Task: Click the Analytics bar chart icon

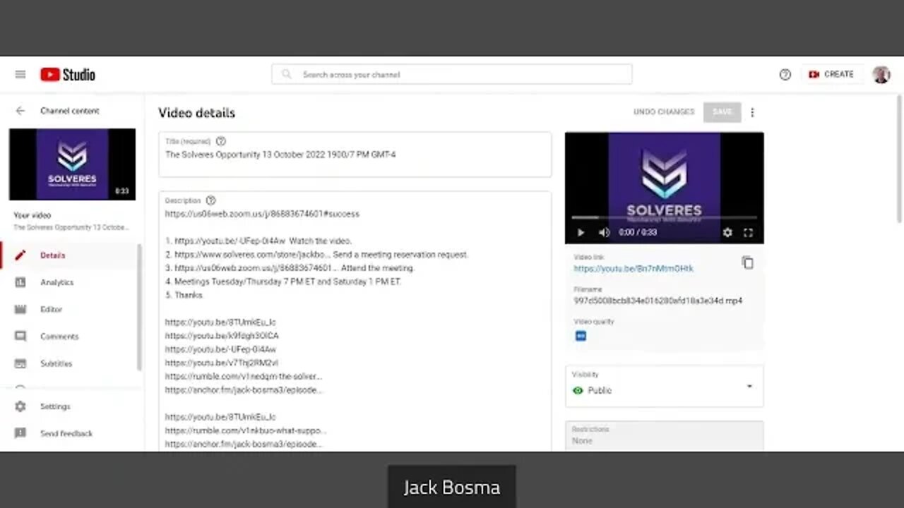Action: coord(20,282)
